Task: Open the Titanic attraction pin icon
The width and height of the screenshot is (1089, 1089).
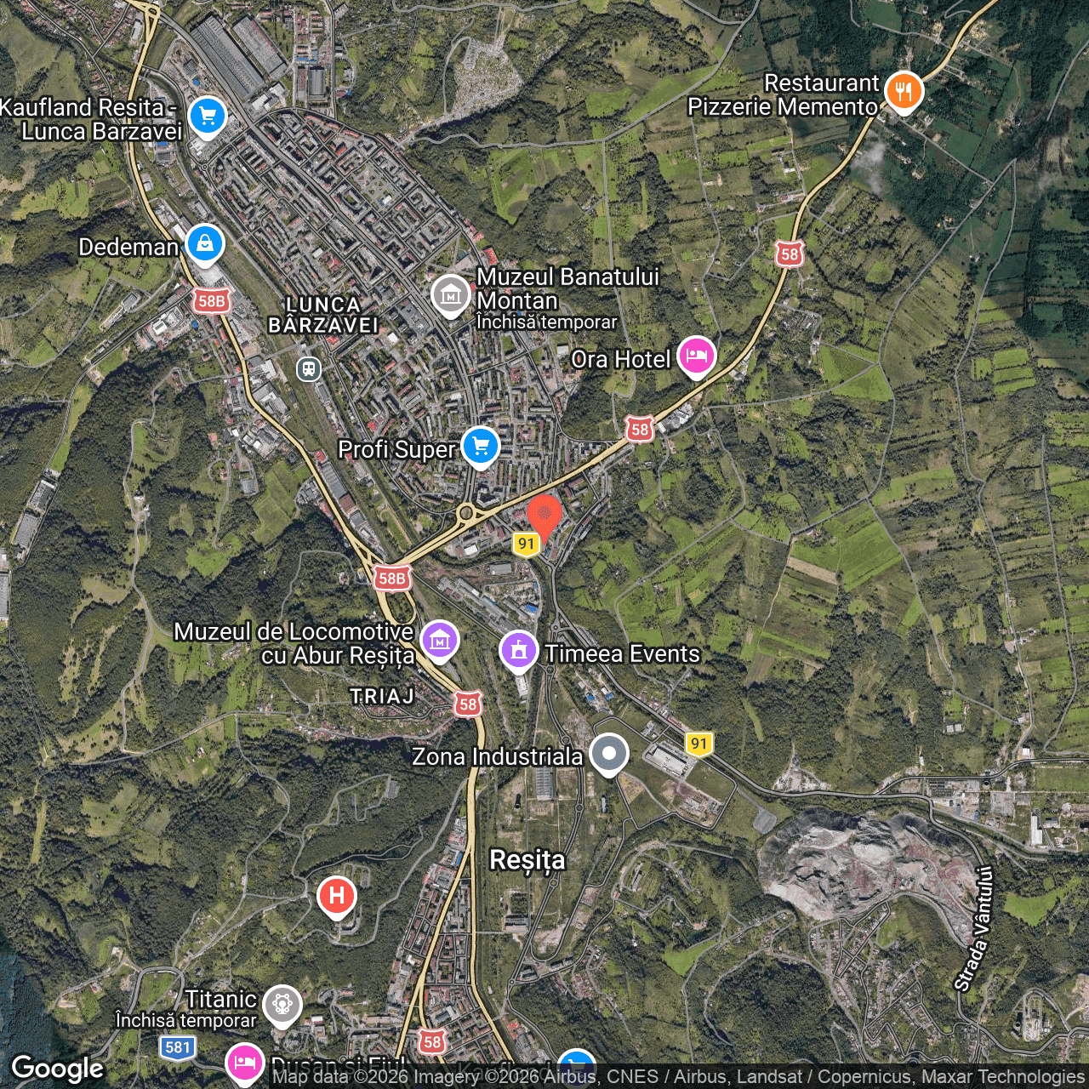Action: [x=282, y=1005]
